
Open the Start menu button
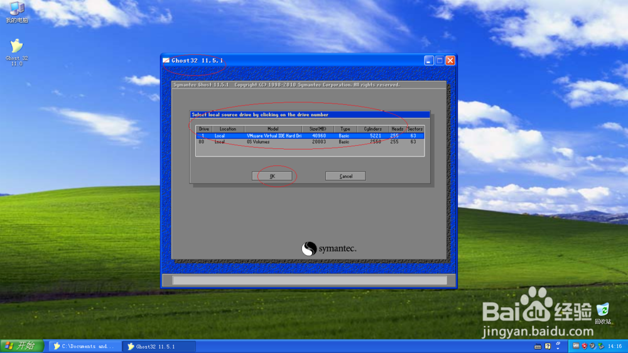[x=22, y=346]
